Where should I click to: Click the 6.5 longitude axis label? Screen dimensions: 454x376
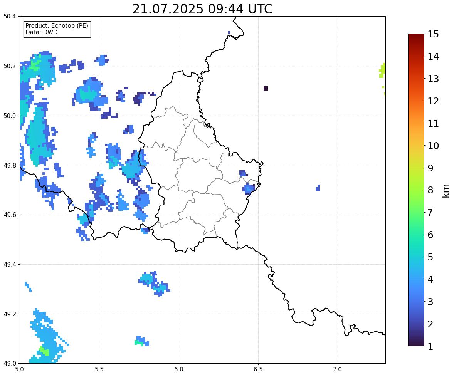(258, 369)
